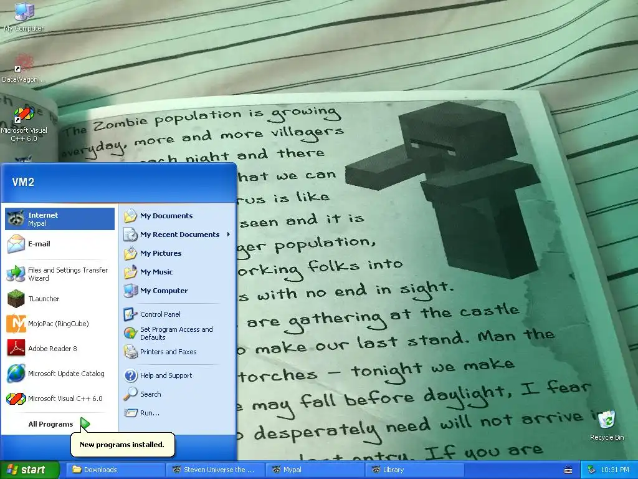
Task: Switch to Steven Universe taskbar window
Action: pyautogui.click(x=216, y=470)
